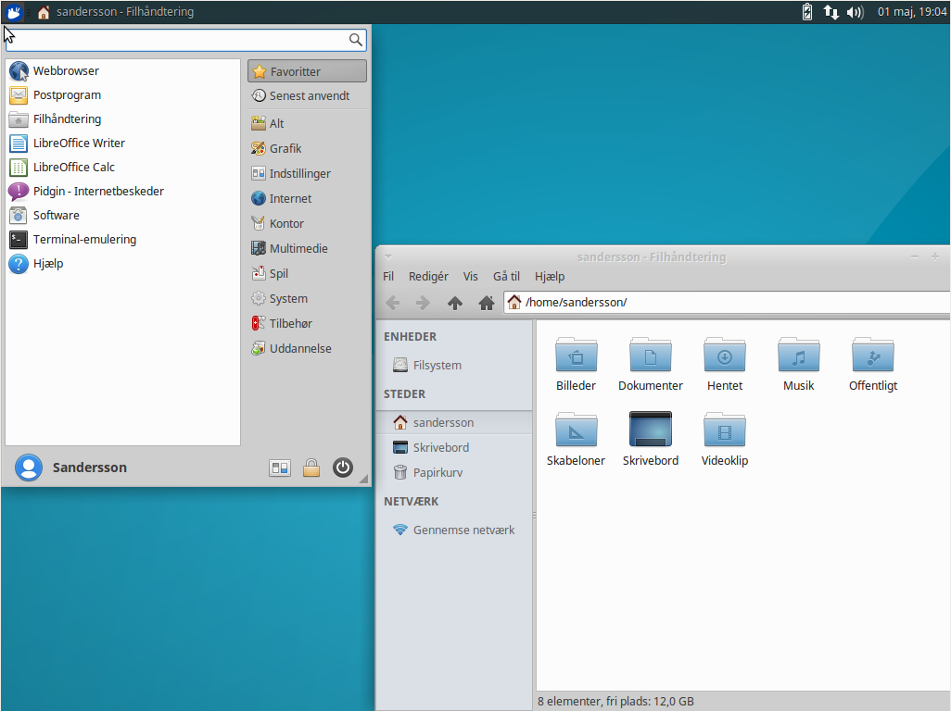The width and height of the screenshot is (951, 711).
Task: Launch Terminal-emulering
Action: coord(123,239)
